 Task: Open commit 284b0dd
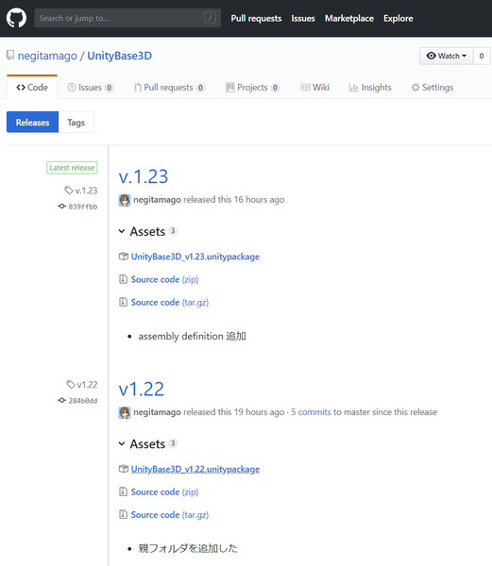point(83,401)
